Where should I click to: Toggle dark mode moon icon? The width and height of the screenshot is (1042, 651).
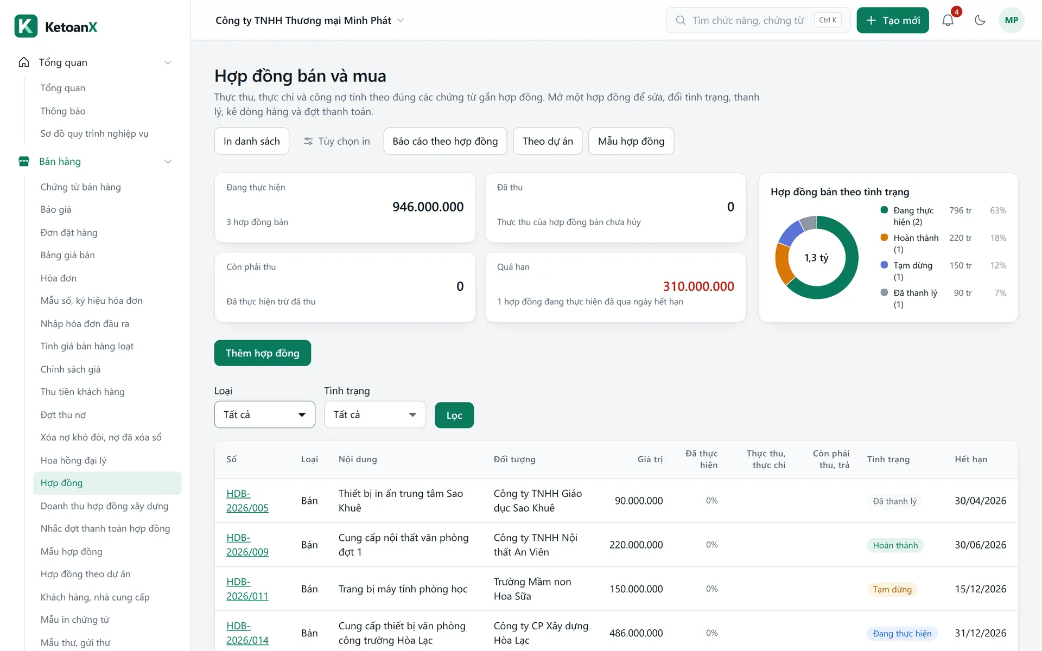pos(980,21)
